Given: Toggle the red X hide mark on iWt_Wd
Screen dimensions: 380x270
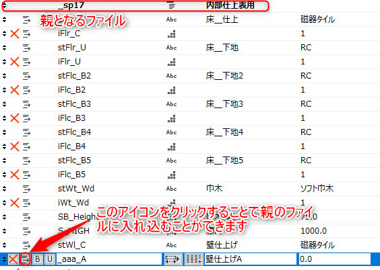Looking at the screenshot, I should (x=15, y=203).
